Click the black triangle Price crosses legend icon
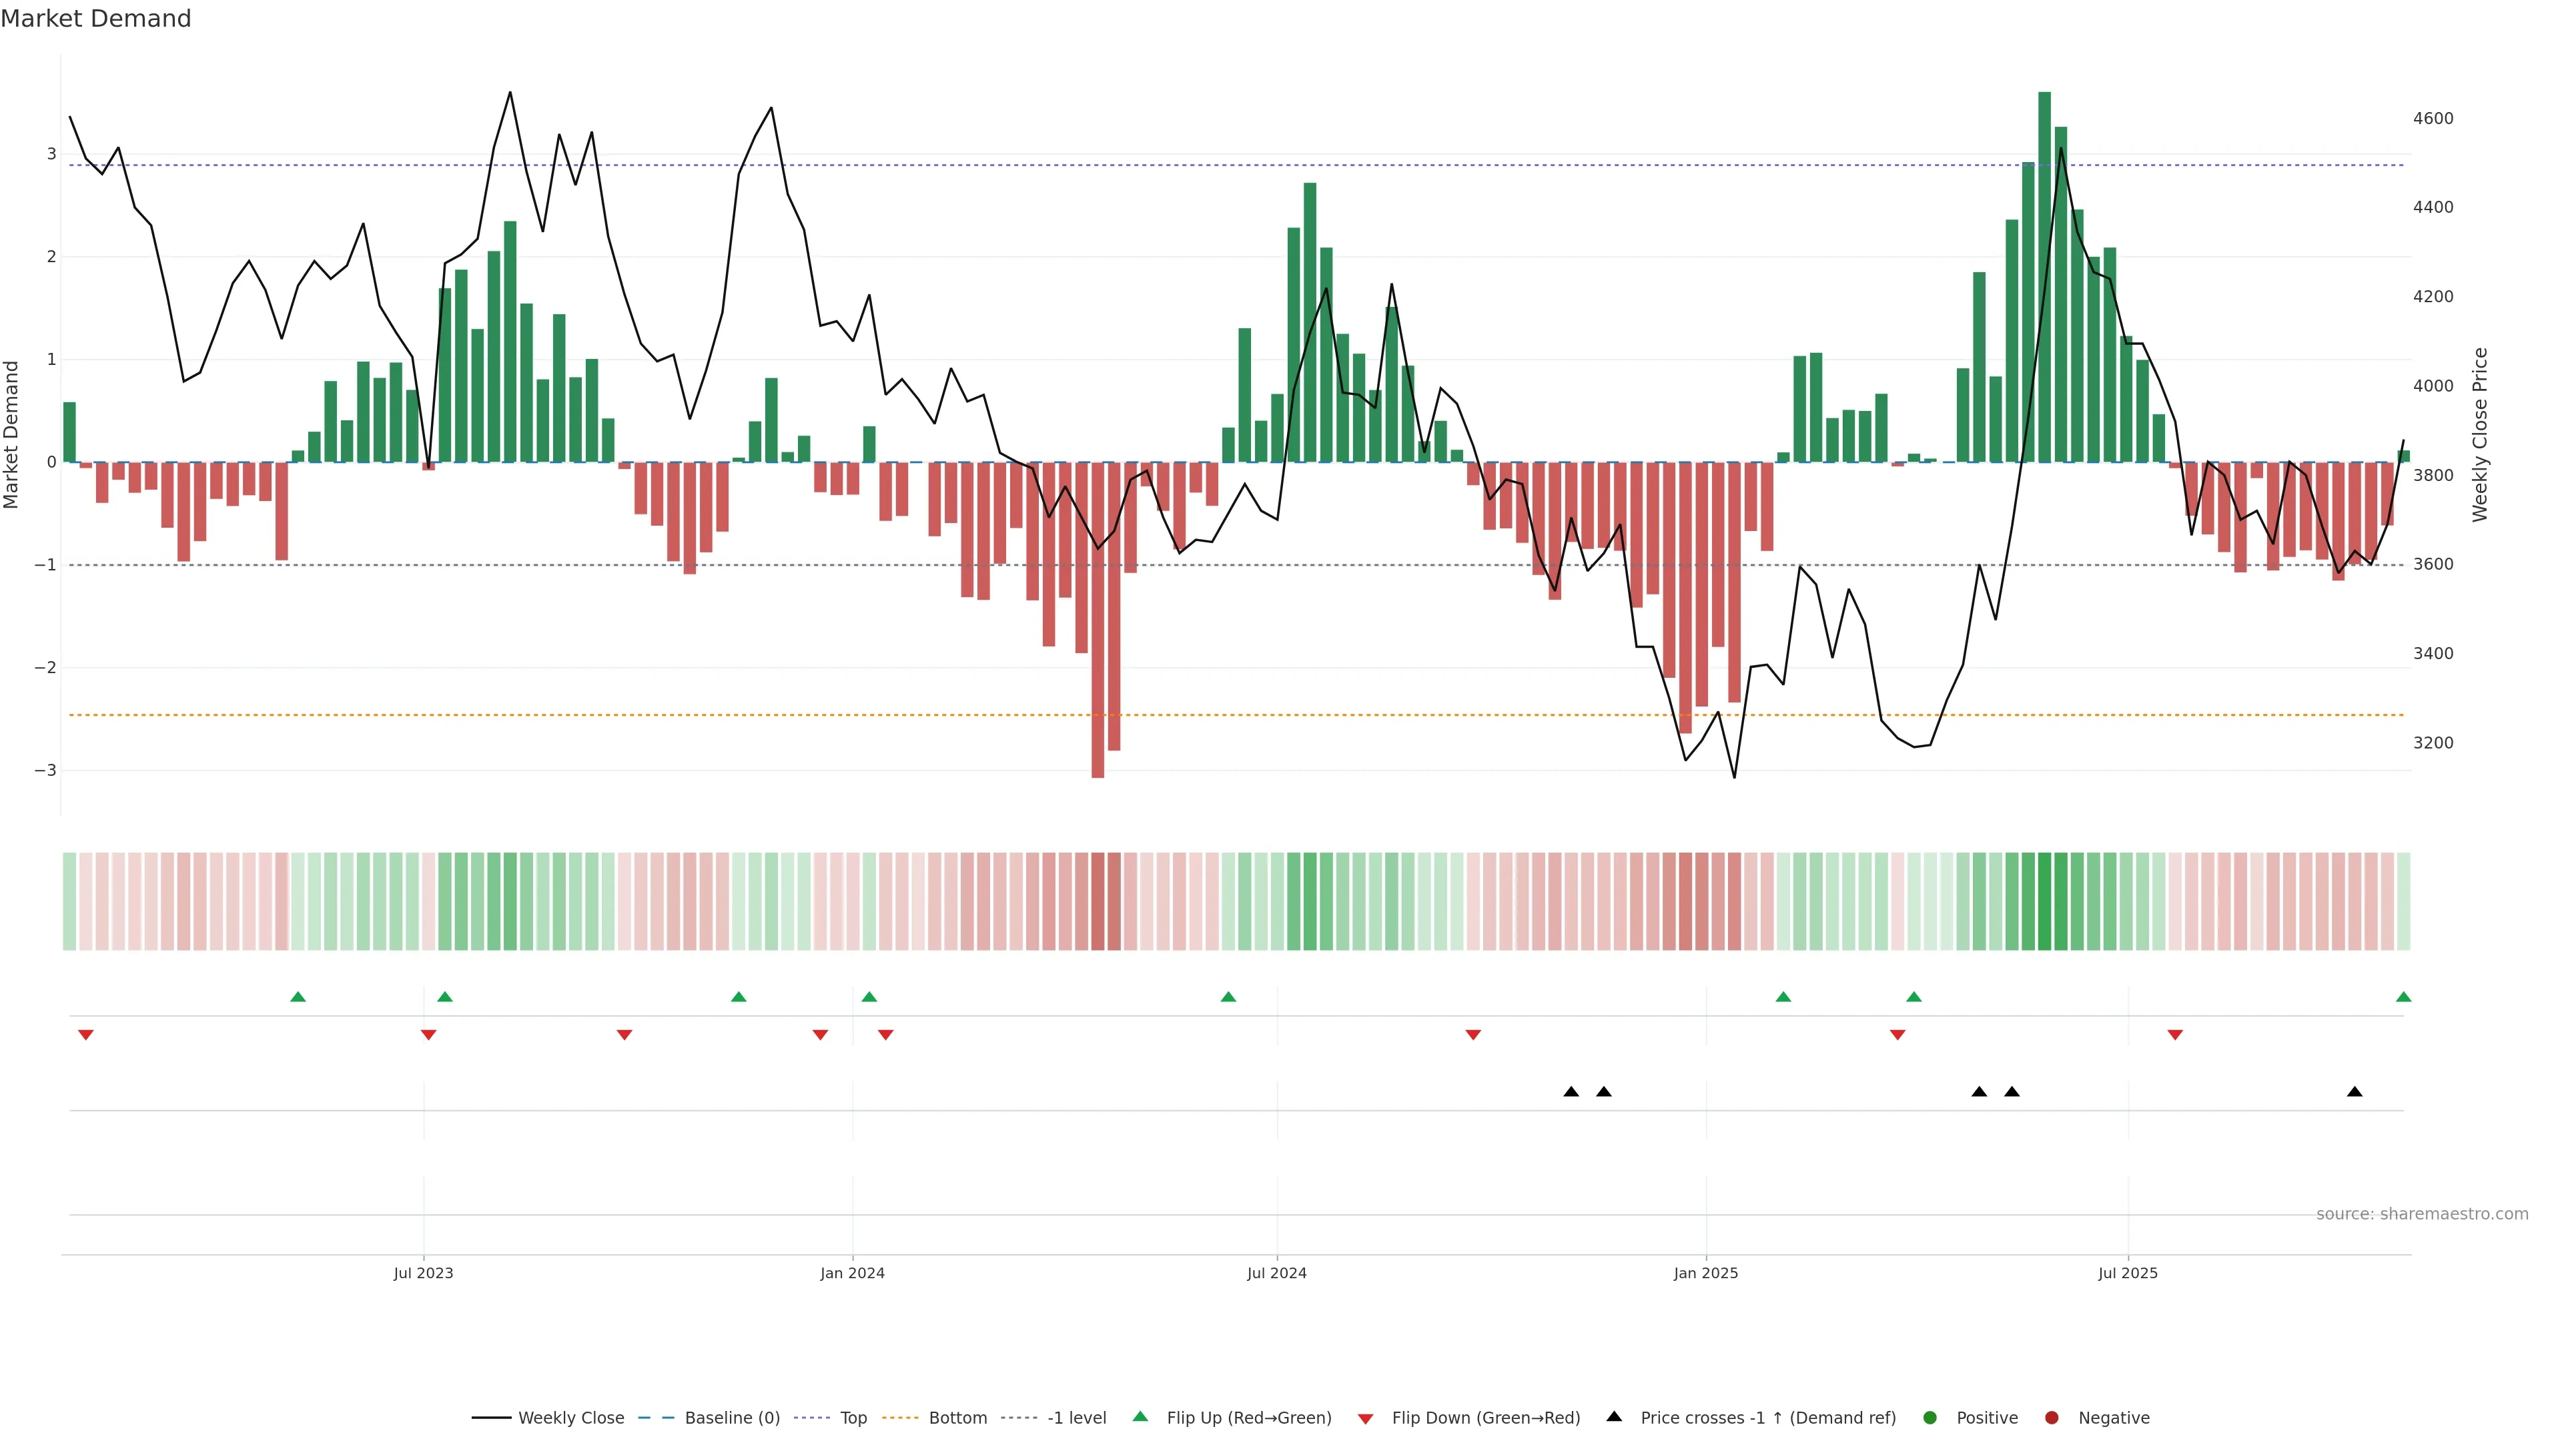 [1614, 1417]
